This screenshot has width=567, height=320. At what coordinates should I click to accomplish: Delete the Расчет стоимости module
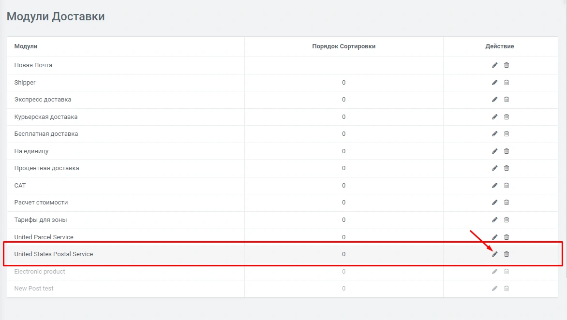tap(507, 203)
